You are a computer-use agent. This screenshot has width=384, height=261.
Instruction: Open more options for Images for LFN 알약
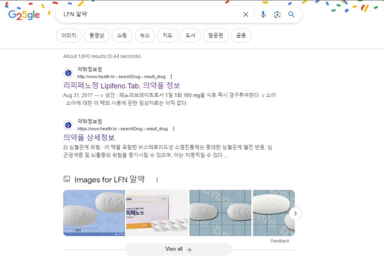(x=157, y=180)
